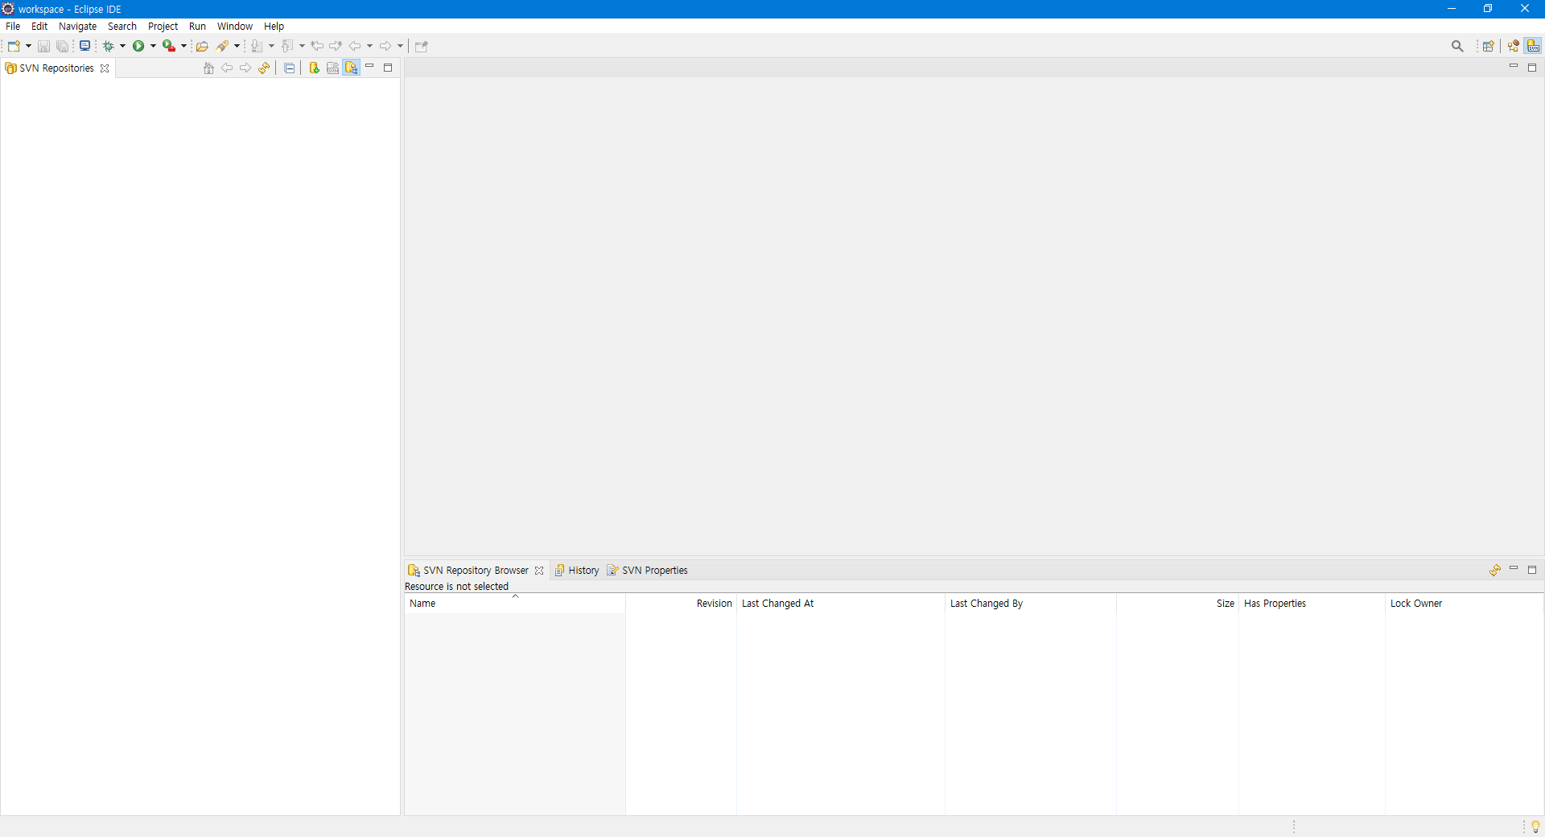Select the SVN Repositories tab
Image resolution: width=1545 pixels, height=837 pixels.
[x=56, y=68]
